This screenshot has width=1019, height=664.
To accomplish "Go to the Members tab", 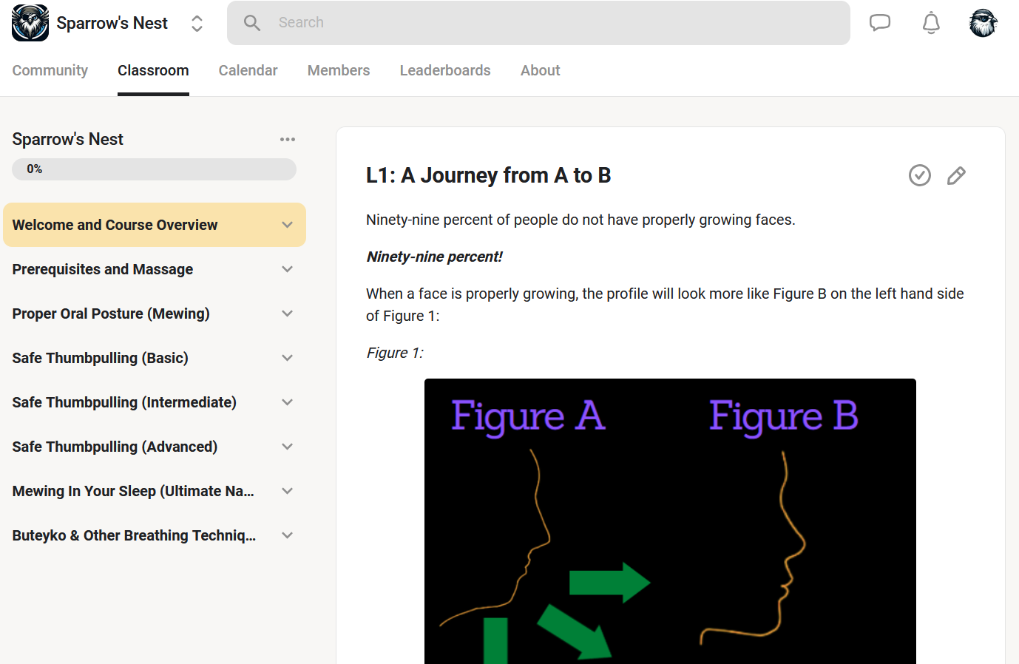I will click(339, 70).
